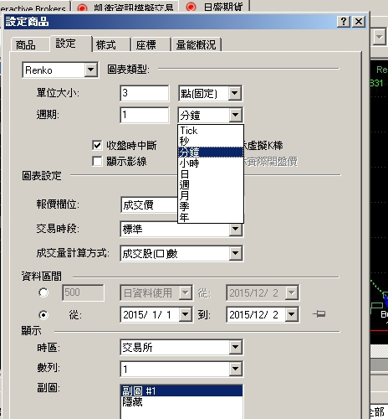Open the Renko chart type dropdown
The height and width of the screenshot is (419, 388).
[91, 70]
